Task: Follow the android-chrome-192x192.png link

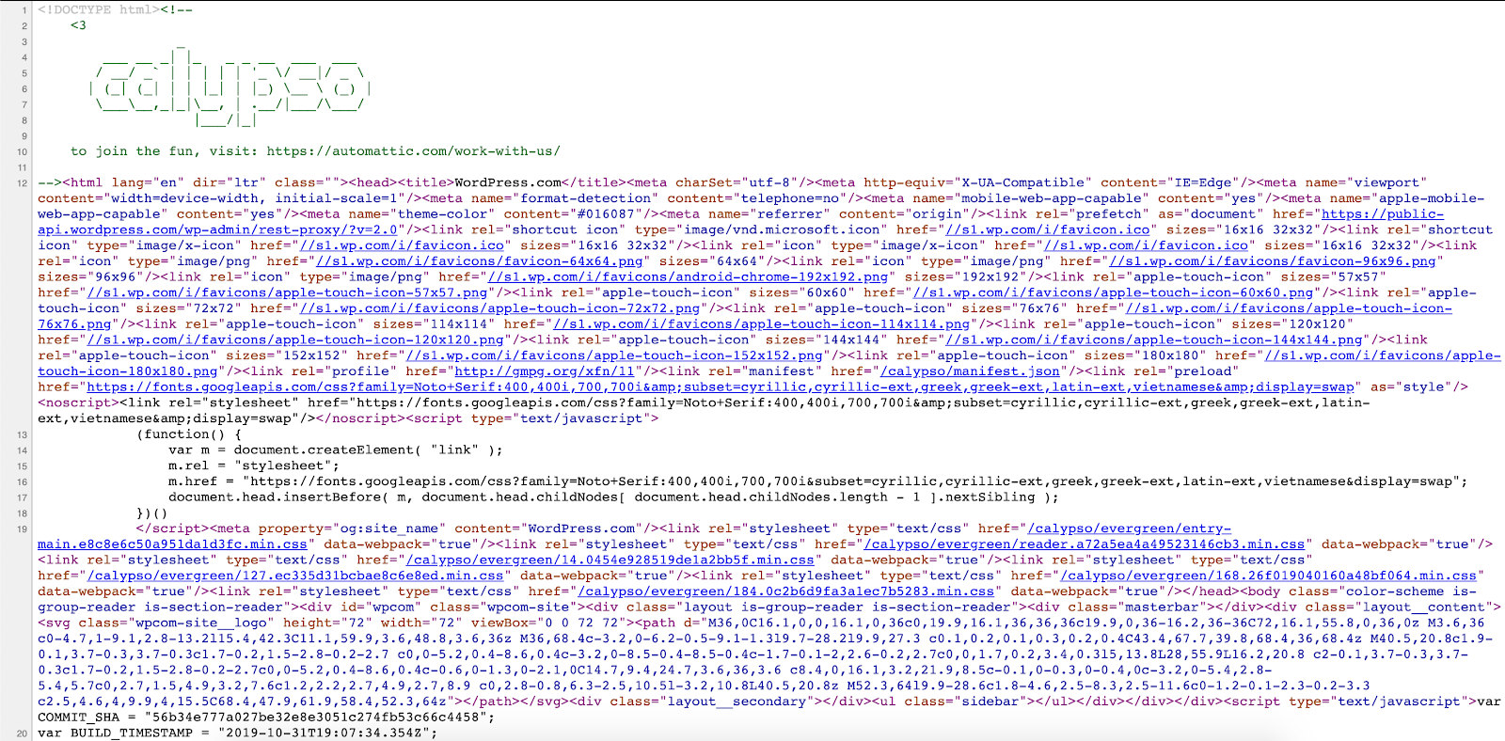Action: 688,277
